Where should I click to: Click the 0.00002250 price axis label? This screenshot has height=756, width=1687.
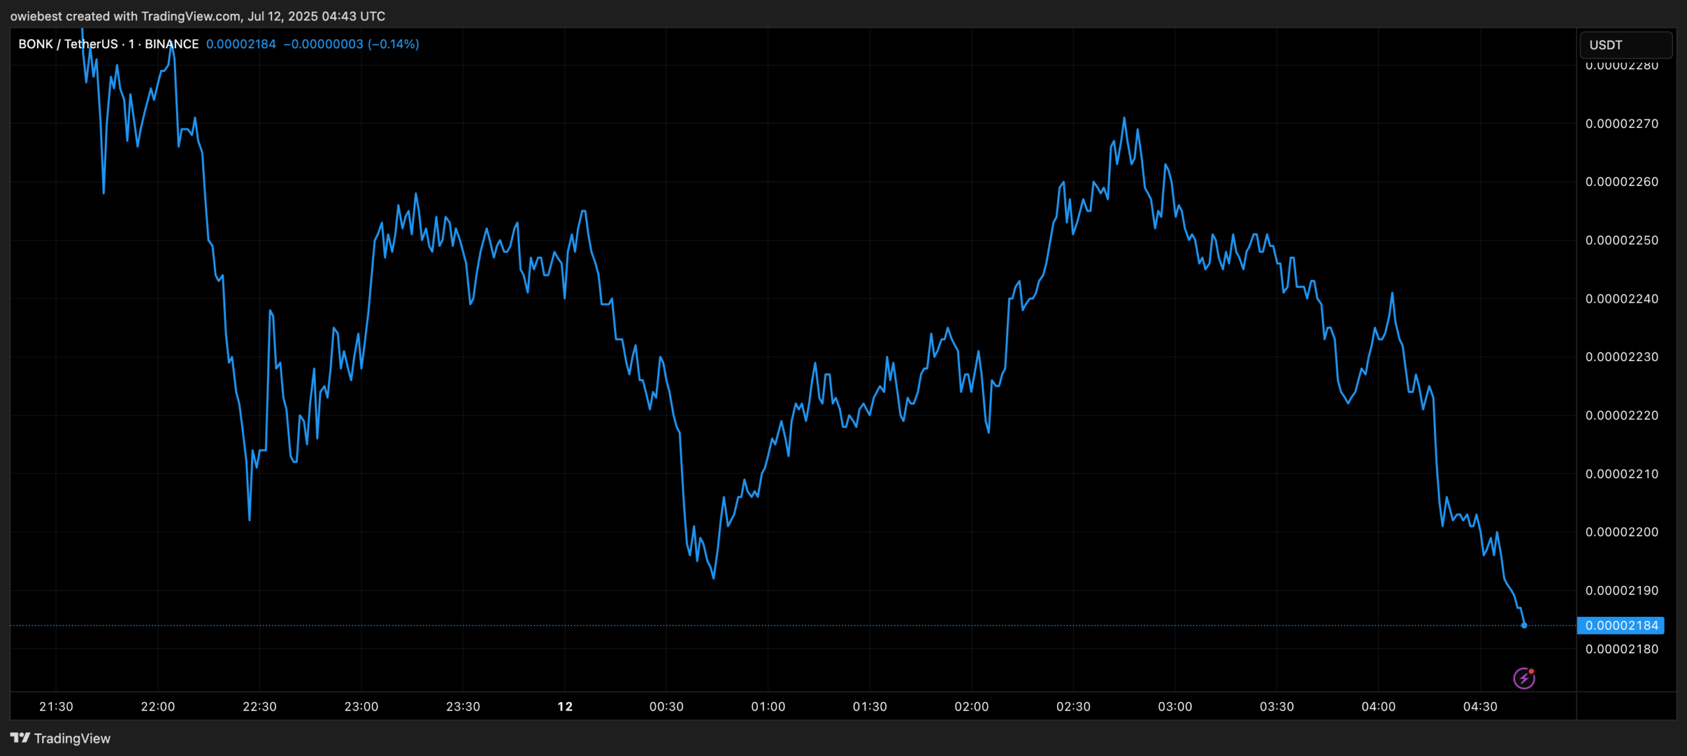(1622, 240)
